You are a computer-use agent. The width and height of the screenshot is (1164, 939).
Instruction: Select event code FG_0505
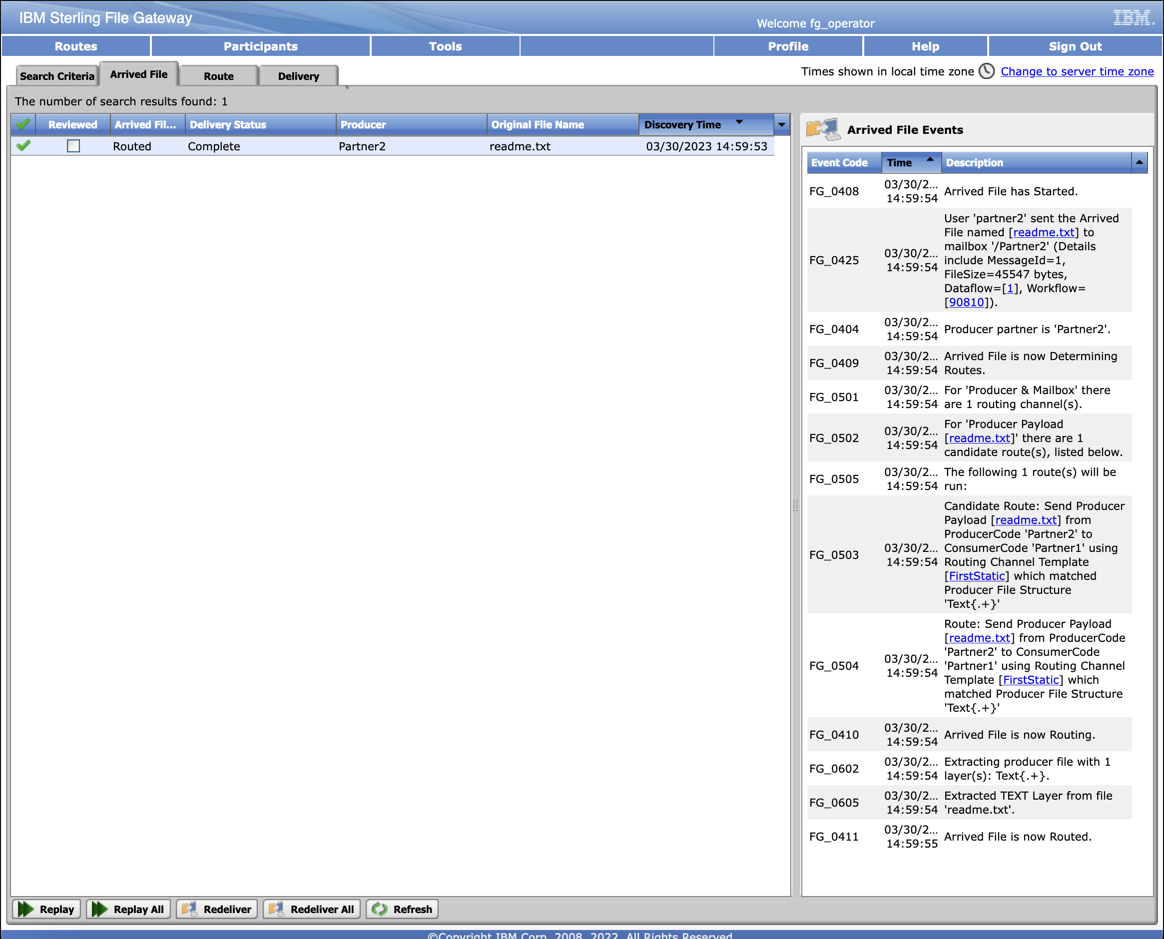[833, 478]
